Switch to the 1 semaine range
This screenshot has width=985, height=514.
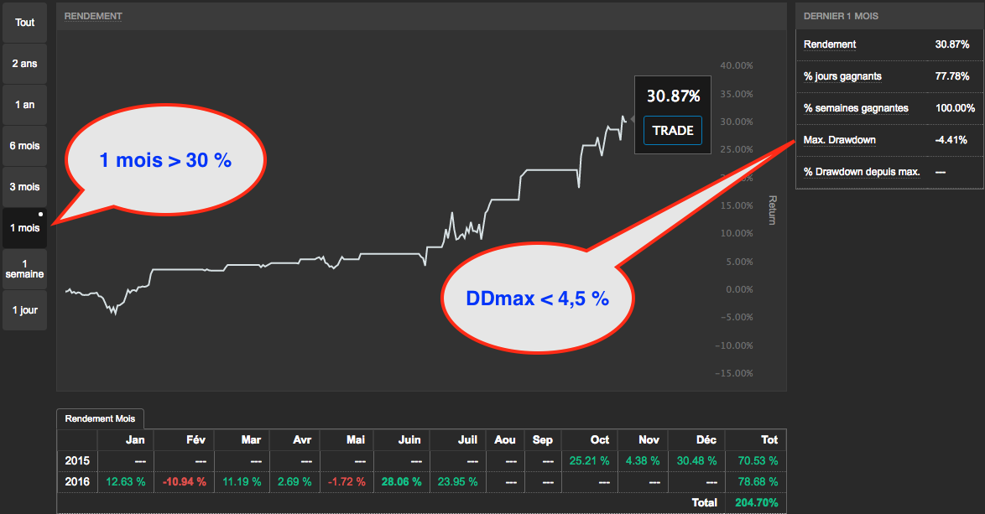coord(24,268)
